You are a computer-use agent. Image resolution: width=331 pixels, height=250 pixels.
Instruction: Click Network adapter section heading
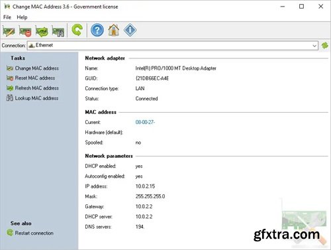(x=105, y=58)
